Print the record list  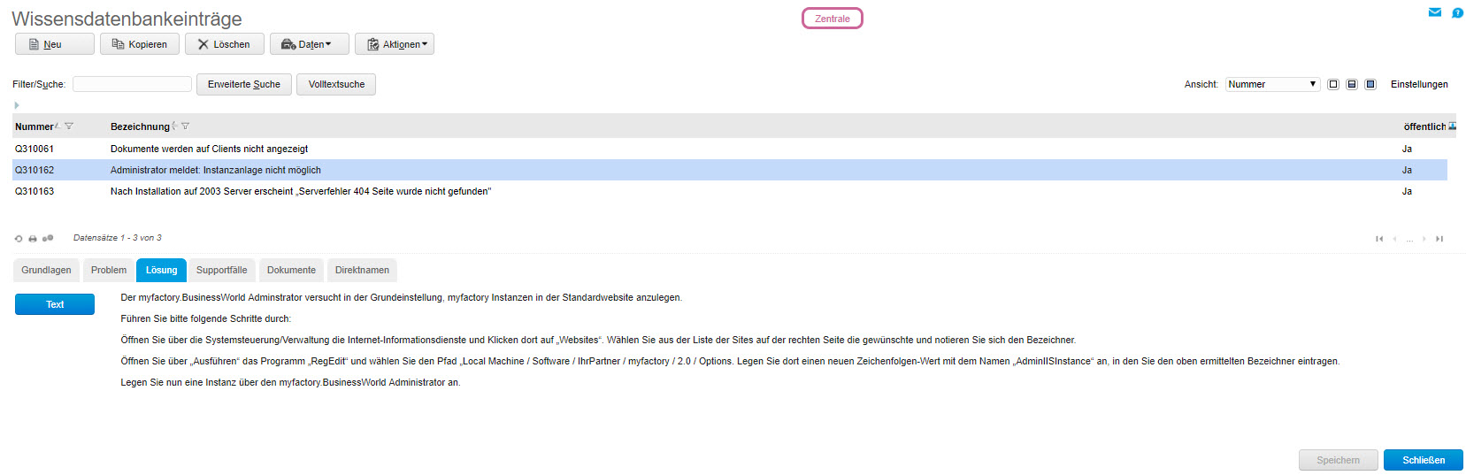pyautogui.click(x=33, y=238)
